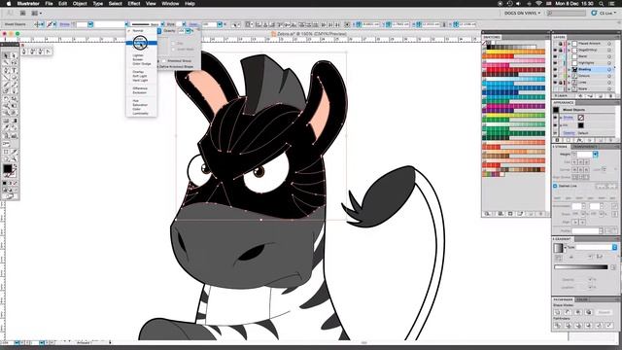Open graphic Style dropdown in control bar
Viewport: 622px width, 350px height.
pos(184,24)
